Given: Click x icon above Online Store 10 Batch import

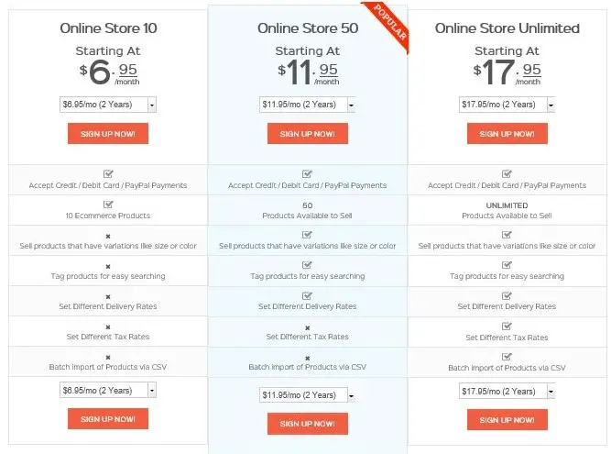Looking at the screenshot, I should click(108, 358).
